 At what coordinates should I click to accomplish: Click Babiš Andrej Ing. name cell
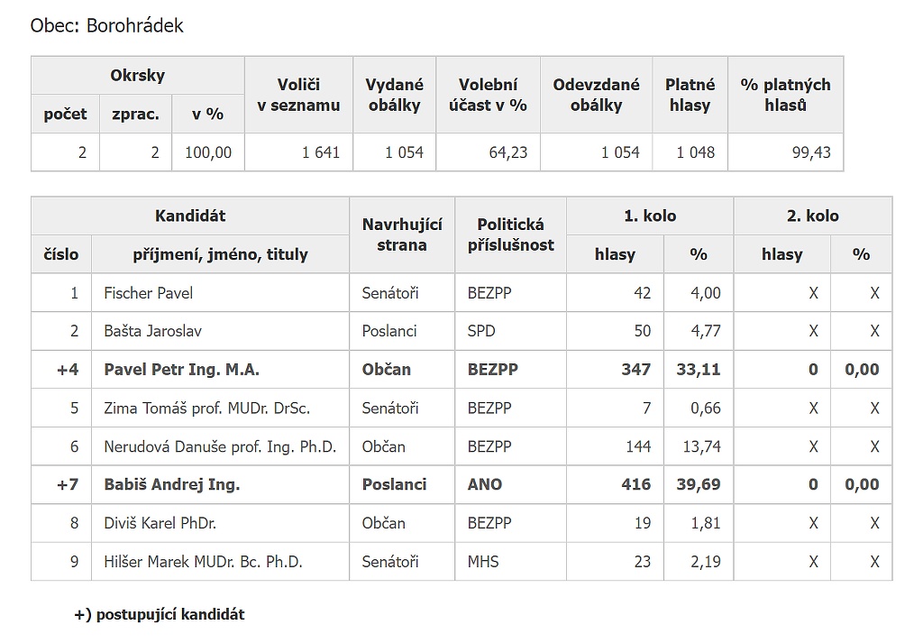pyautogui.click(x=220, y=484)
